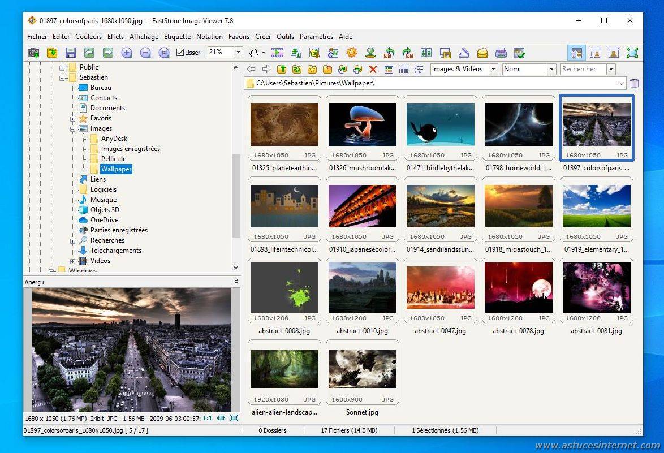Switch to full screen view mode icon
The image size is (664, 453).
[x=632, y=53]
